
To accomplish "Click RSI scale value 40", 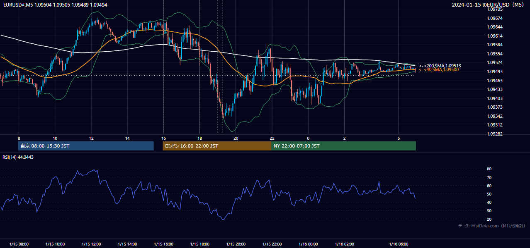I will click(x=489, y=202).
